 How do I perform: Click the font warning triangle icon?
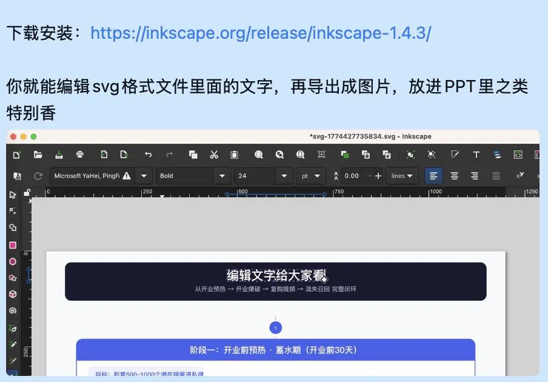pos(127,176)
